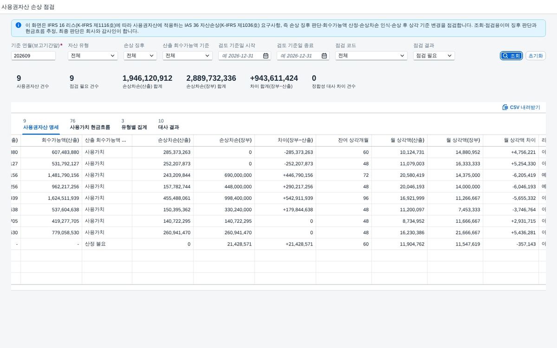Click the 손상차손(산출) 합계 value 1,946,120,912

tap(147, 78)
